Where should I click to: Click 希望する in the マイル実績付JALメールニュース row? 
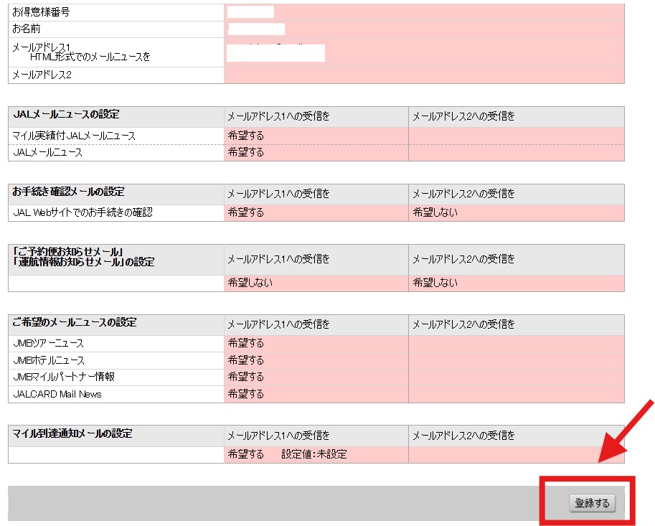pos(246,136)
